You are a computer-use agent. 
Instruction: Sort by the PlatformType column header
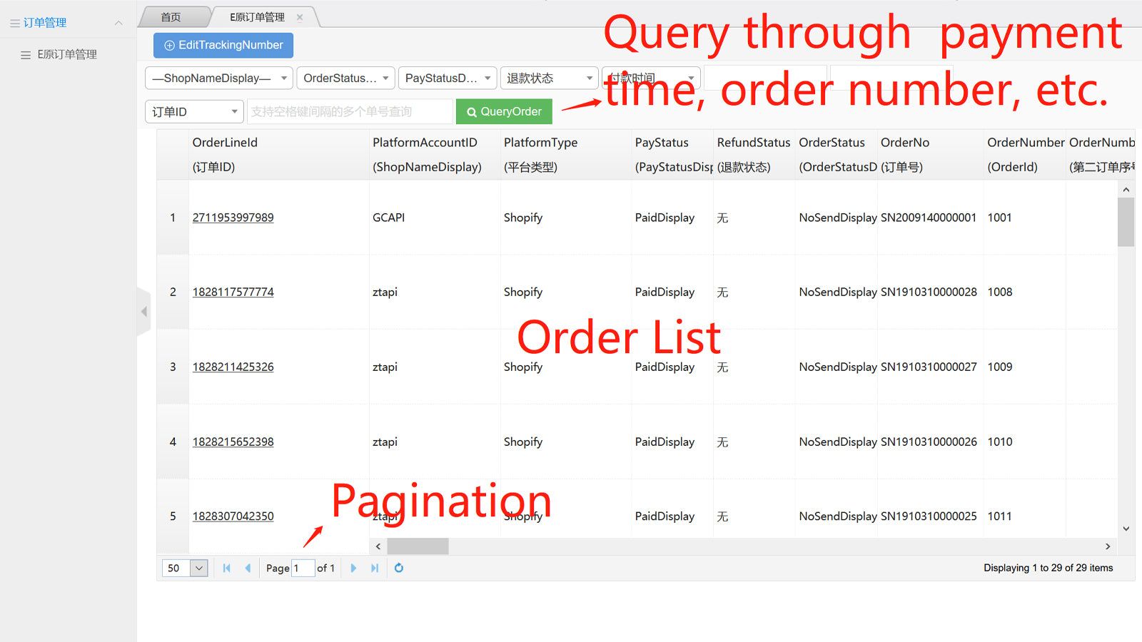[x=565, y=155]
